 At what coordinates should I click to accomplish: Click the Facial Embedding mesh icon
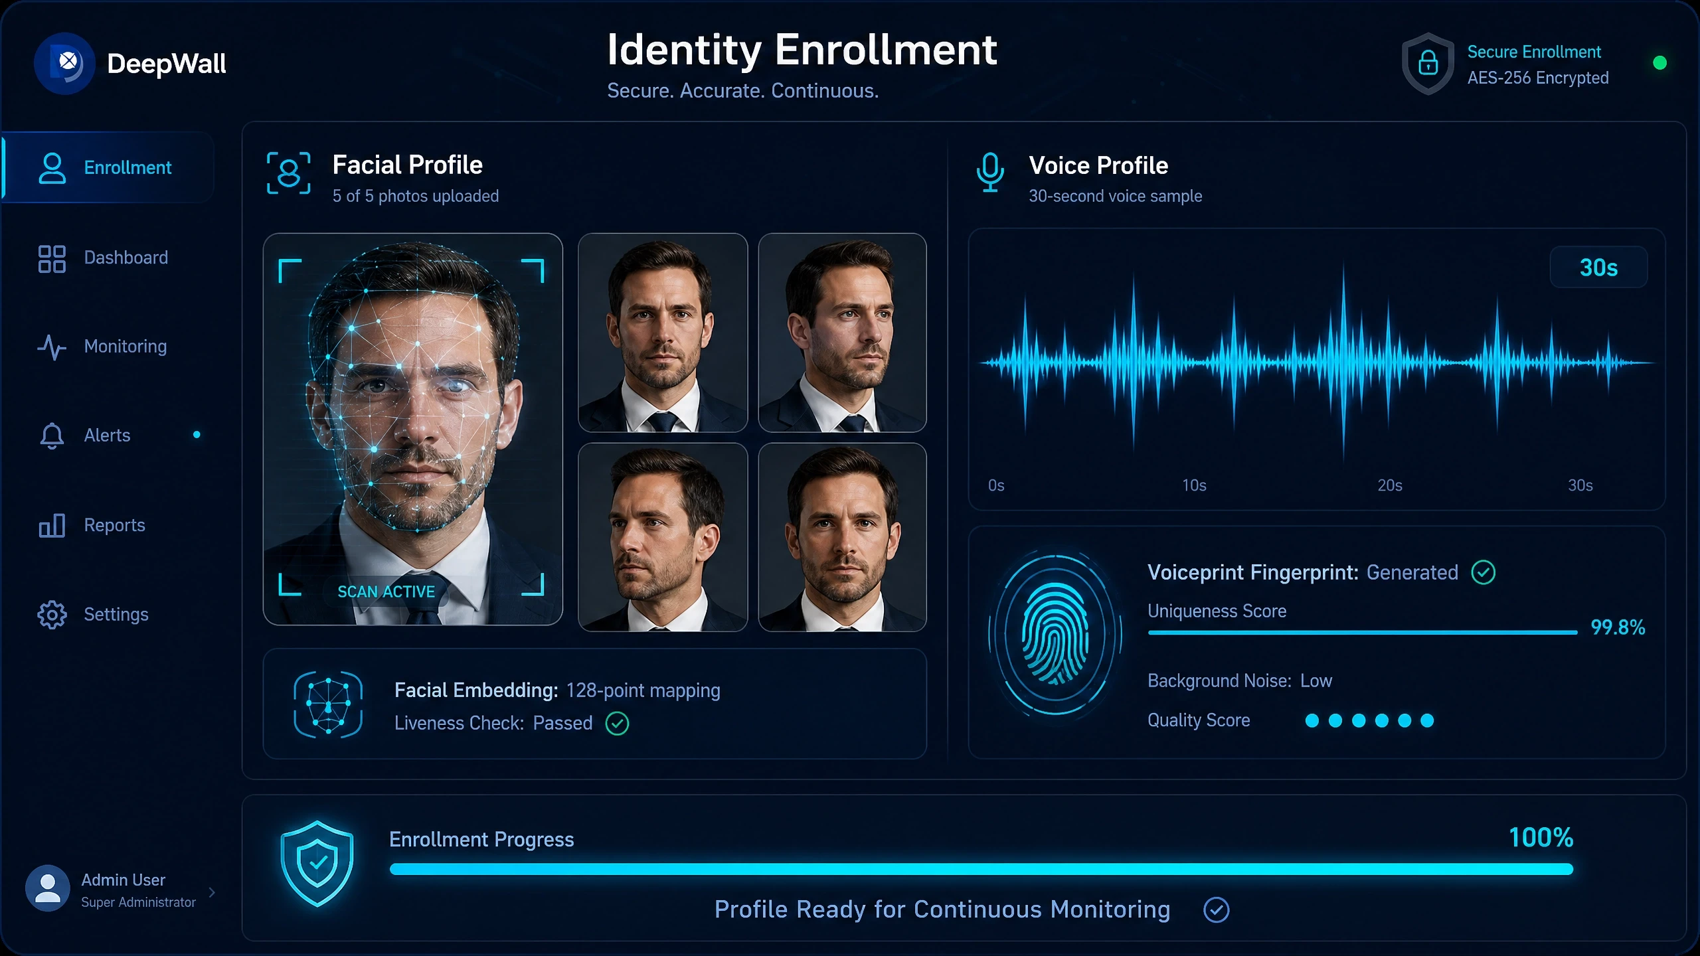tap(328, 704)
